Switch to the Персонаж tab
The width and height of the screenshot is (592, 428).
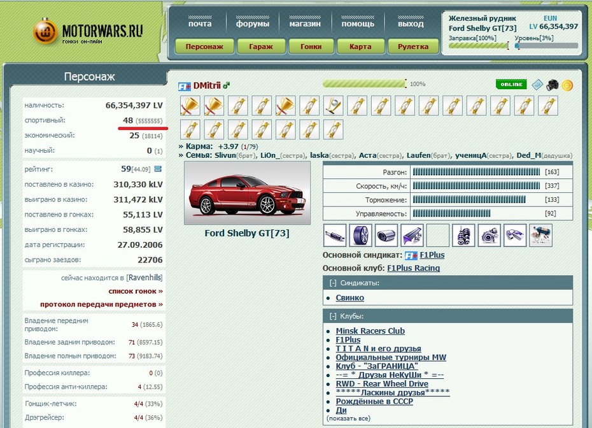pyautogui.click(x=204, y=46)
